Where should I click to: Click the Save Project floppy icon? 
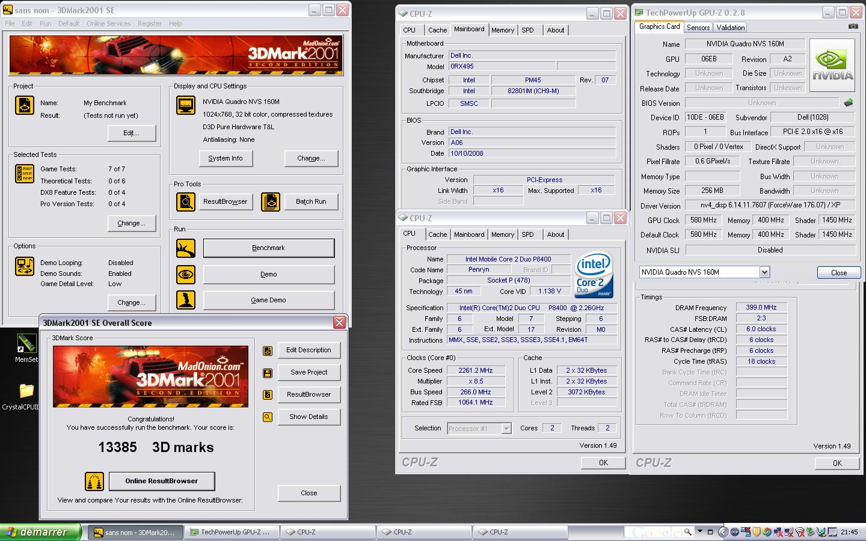tap(268, 373)
